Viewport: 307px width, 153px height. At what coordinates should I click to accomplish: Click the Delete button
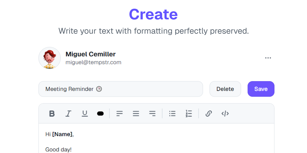pos(225,89)
